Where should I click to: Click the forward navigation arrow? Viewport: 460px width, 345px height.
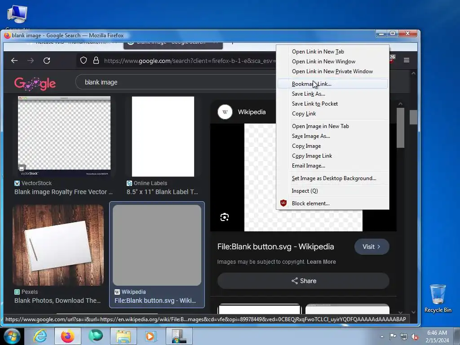click(x=31, y=61)
